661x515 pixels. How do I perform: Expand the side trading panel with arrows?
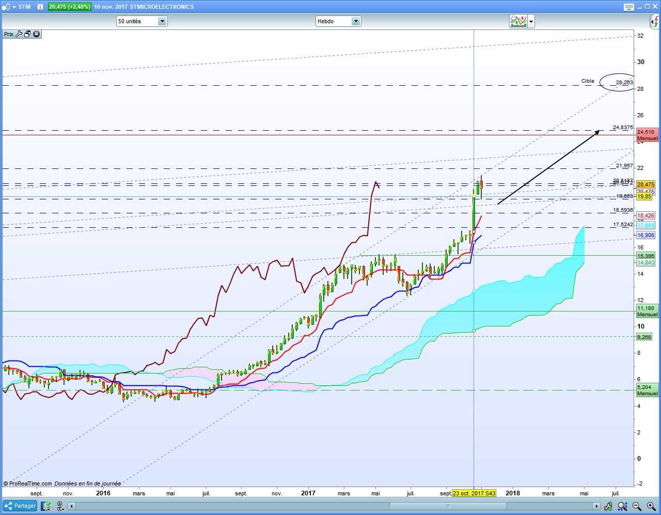(655, 21)
